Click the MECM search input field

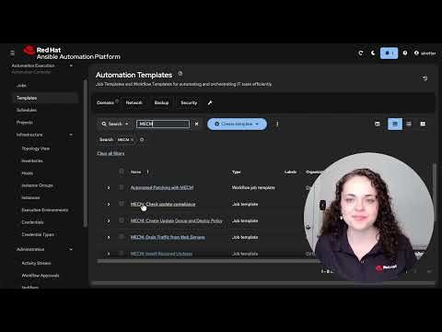point(163,124)
